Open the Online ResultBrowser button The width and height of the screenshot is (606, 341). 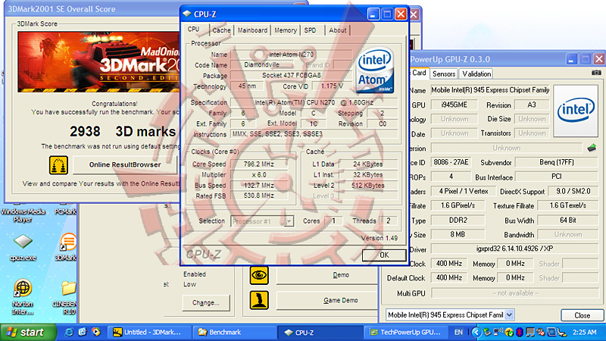tap(125, 164)
